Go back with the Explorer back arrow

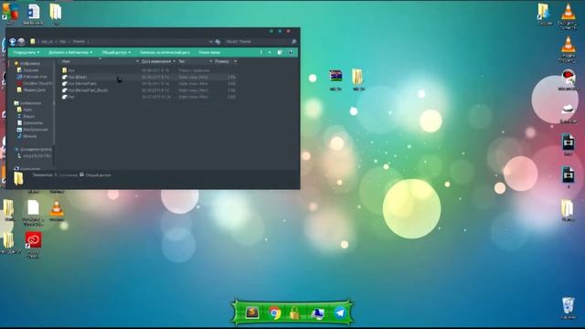pyautogui.click(x=13, y=41)
